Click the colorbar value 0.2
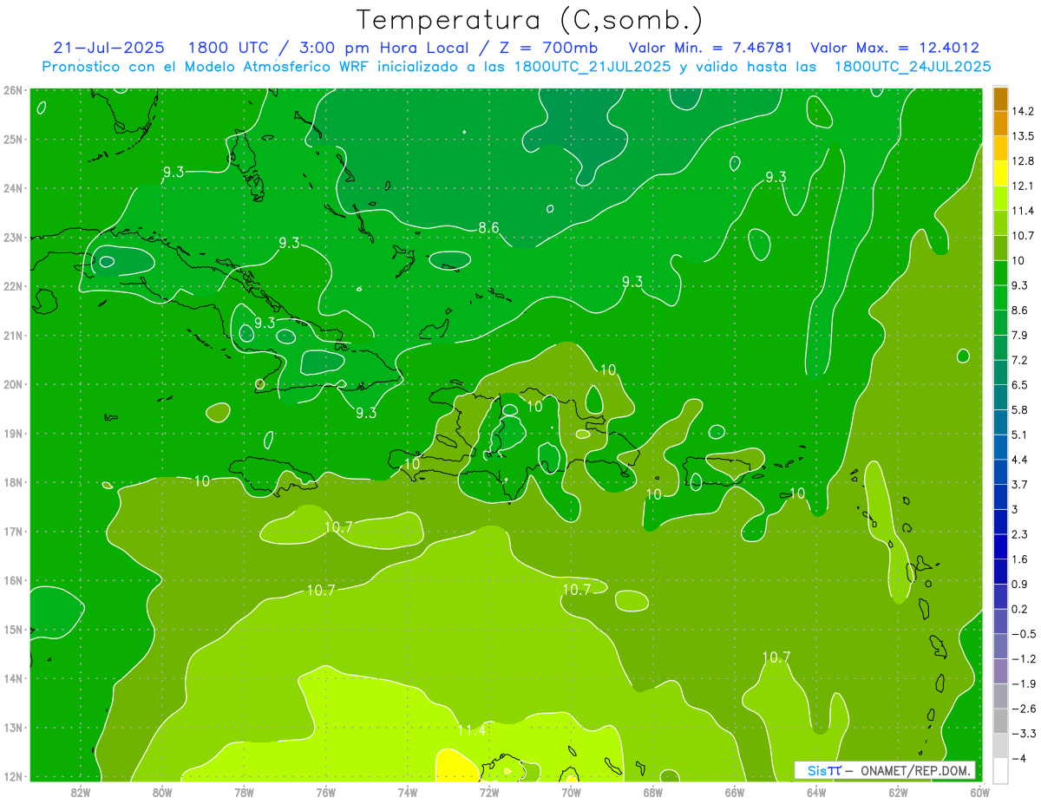 click(x=1020, y=609)
